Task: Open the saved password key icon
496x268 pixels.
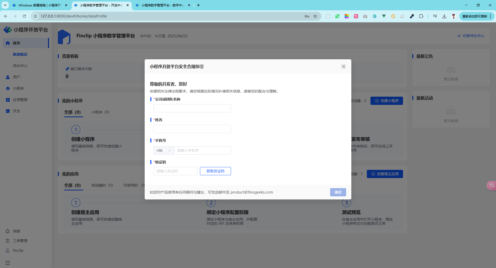Action: click(307, 16)
